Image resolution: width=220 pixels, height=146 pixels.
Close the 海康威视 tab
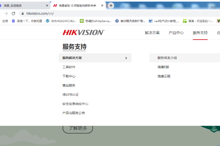click(102, 5)
